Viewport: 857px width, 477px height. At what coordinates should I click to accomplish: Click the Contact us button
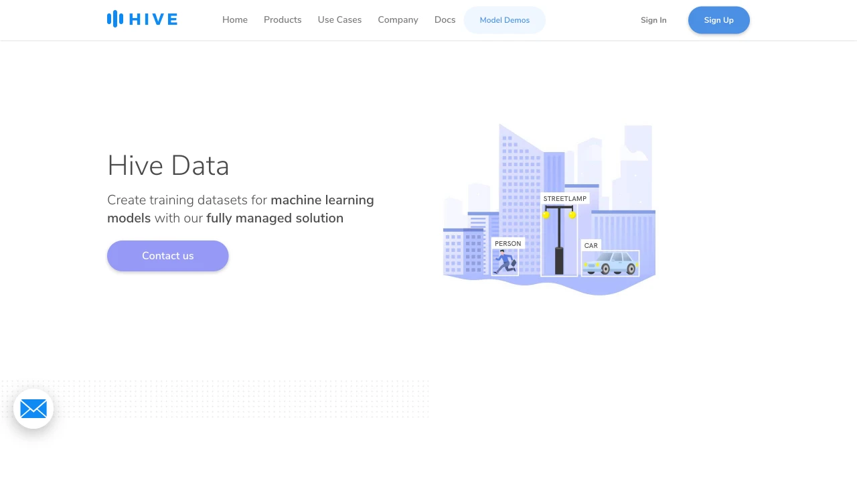point(168,256)
